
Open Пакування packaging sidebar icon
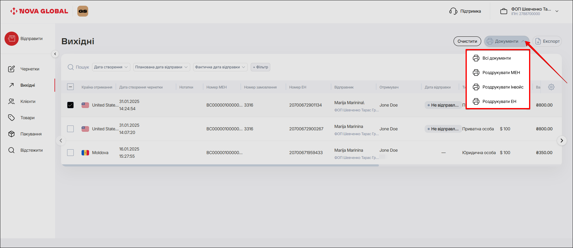(x=11, y=134)
